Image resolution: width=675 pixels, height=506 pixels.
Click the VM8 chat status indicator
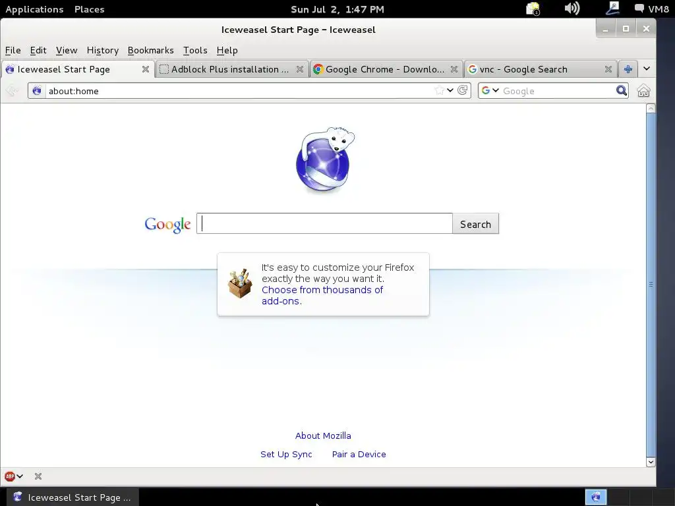point(652,9)
